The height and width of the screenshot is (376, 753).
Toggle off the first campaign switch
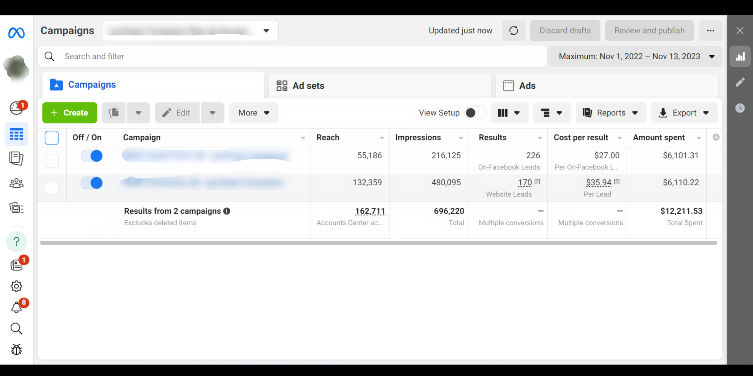[x=92, y=156]
